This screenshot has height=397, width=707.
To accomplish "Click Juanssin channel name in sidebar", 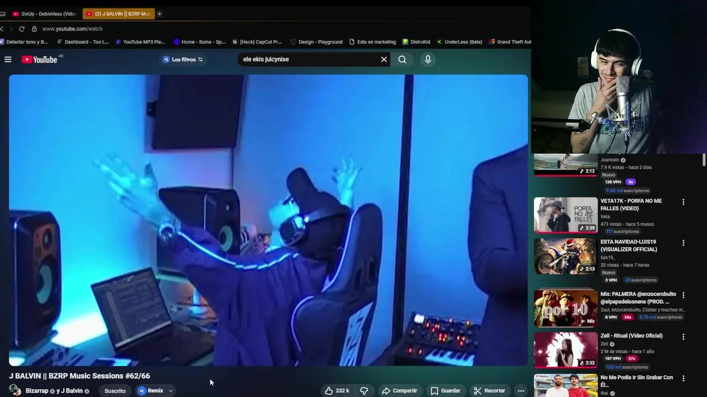I will pyautogui.click(x=610, y=160).
